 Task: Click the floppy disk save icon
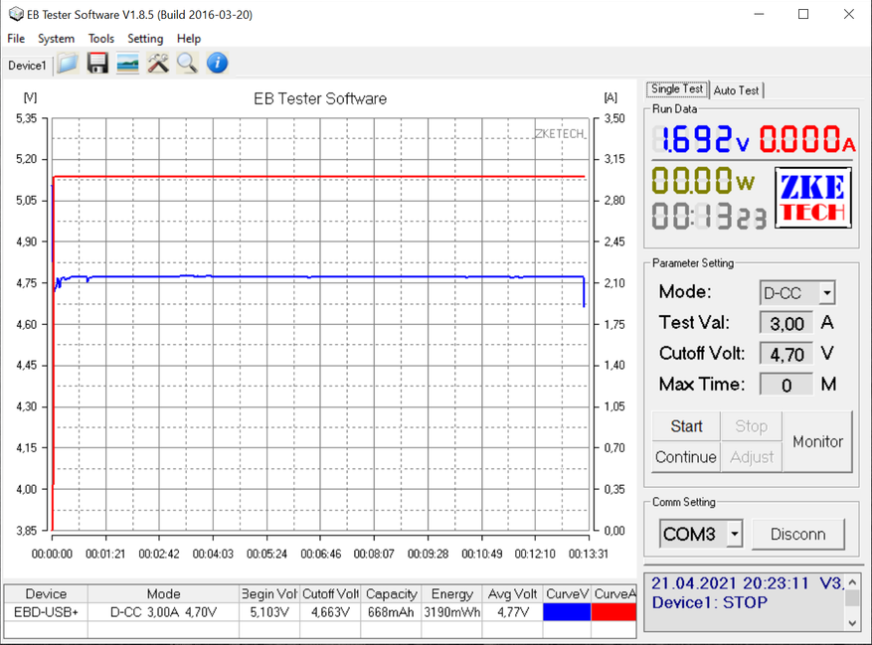pyautogui.click(x=97, y=64)
